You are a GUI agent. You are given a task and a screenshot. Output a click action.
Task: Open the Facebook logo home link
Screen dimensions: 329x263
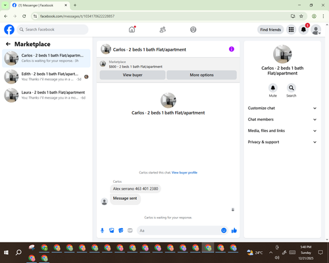pos(9,30)
